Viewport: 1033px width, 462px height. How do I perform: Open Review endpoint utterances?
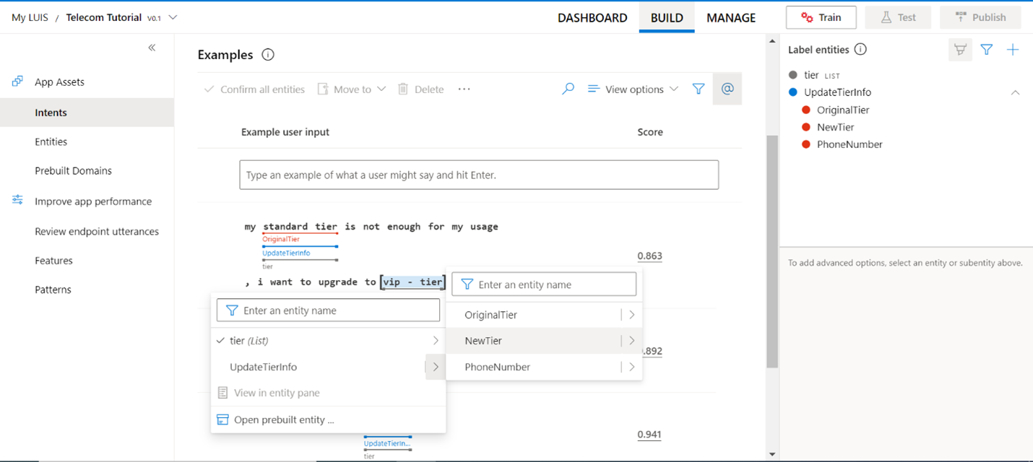tap(97, 231)
